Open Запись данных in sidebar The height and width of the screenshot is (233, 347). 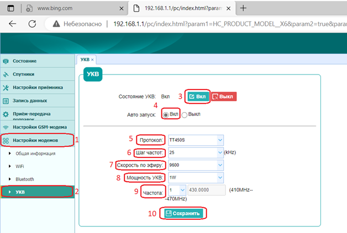[38, 100]
